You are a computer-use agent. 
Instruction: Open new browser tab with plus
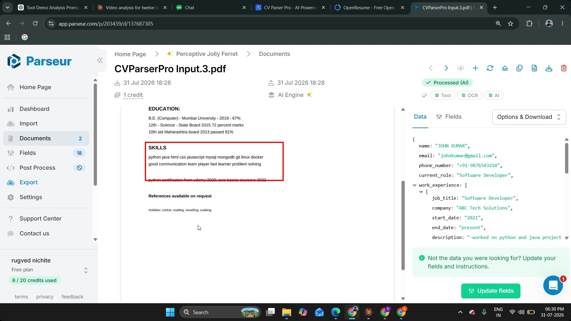pos(495,8)
